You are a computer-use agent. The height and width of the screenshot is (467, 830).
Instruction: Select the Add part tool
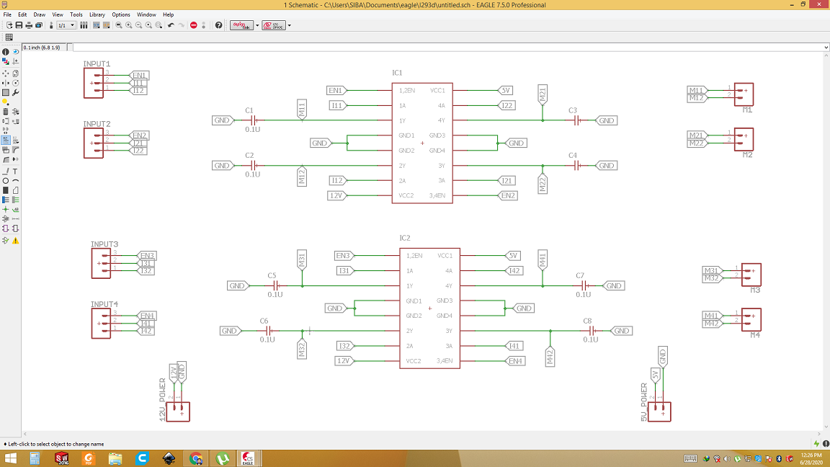click(15, 112)
